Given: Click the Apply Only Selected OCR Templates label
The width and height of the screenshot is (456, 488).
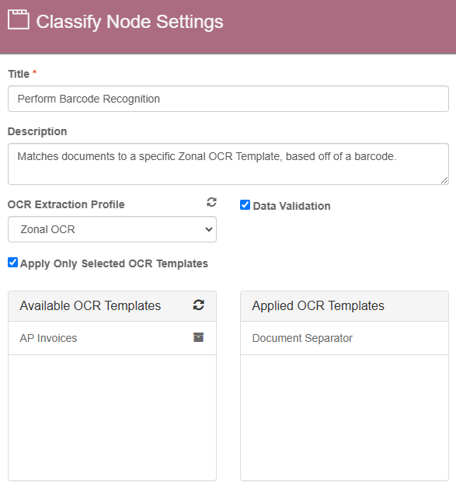Looking at the screenshot, I should pos(114,263).
